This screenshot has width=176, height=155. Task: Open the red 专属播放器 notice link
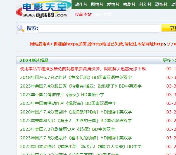tap(83, 69)
